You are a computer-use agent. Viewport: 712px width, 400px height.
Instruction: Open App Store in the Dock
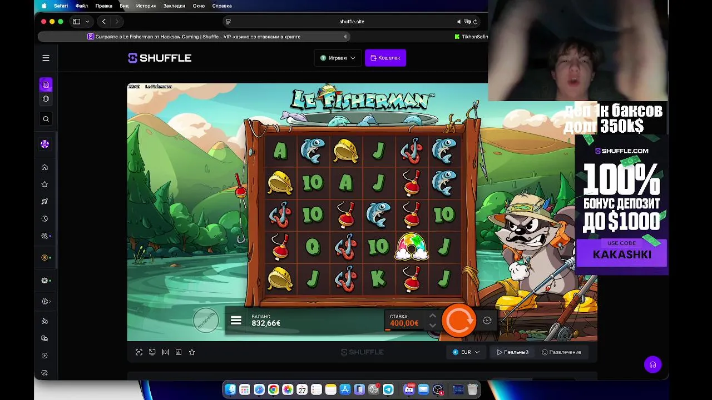click(345, 389)
